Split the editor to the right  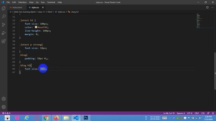click(207, 7)
